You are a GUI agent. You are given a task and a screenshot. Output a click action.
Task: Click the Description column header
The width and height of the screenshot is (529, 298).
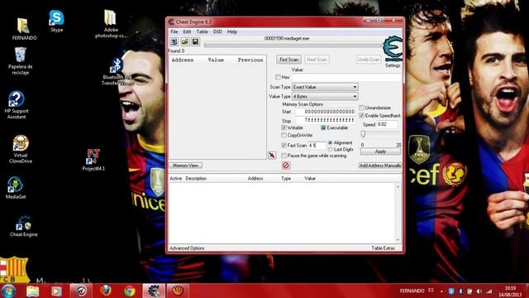(x=196, y=179)
